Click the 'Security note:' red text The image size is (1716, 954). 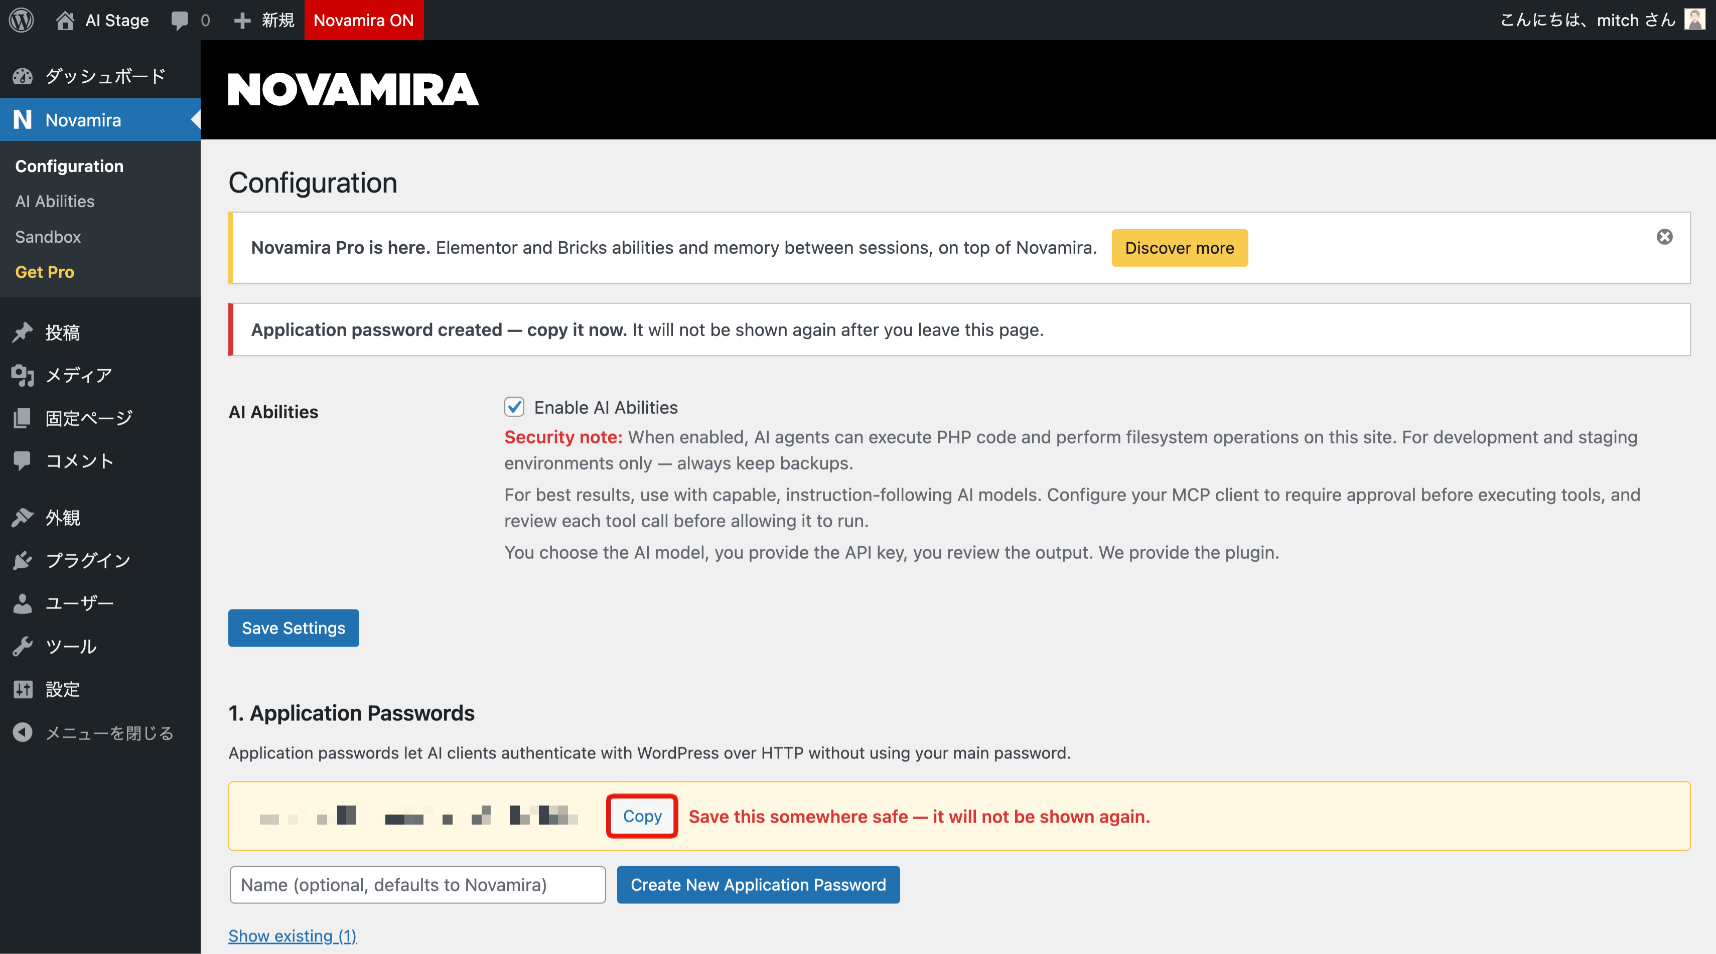pyautogui.click(x=563, y=437)
